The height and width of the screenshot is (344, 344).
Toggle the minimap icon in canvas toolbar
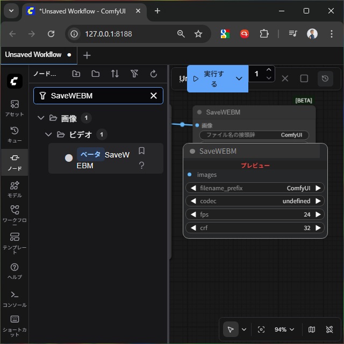point(312,329)
